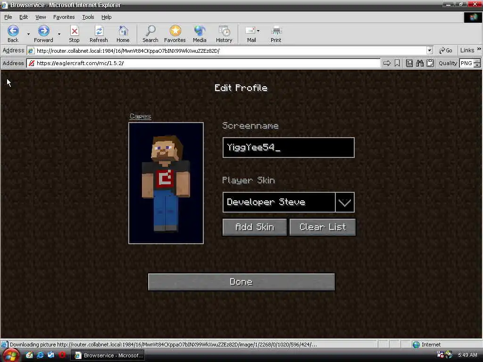The image size is (483, 362).
Task: Click the Clear List button
Action: pyautogui.click(x=323, y=227)
